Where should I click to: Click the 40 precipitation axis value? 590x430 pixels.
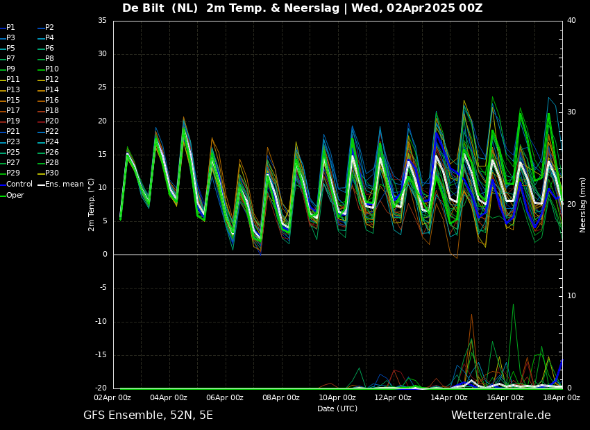point(571,21)
